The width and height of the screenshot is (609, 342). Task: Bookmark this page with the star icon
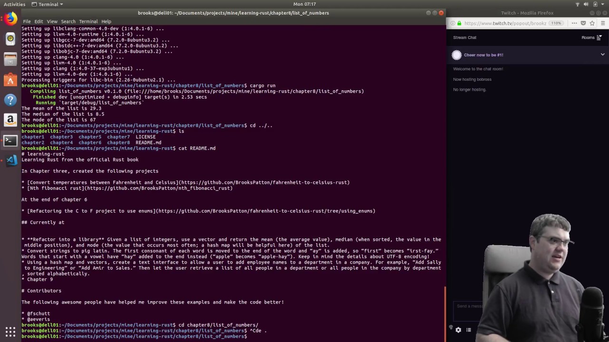(x=592, y=23)
